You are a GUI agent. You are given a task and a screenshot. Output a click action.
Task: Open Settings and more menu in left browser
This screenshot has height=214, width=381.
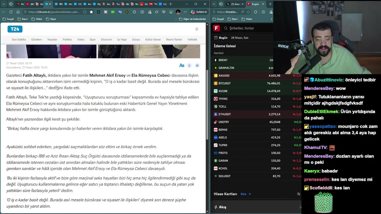click(185, 12)
